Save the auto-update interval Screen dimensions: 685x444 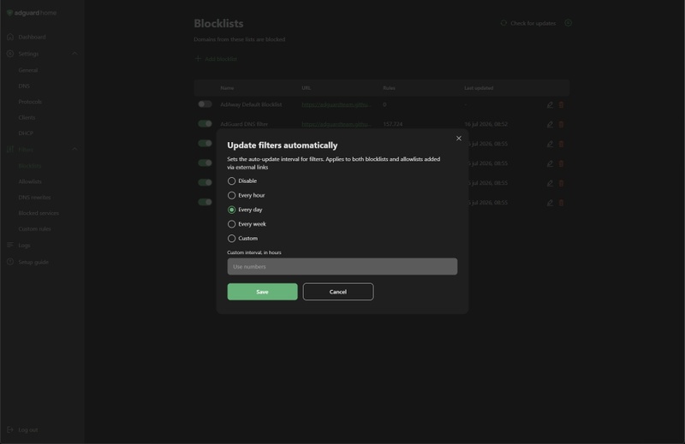[x=262, y=292]
